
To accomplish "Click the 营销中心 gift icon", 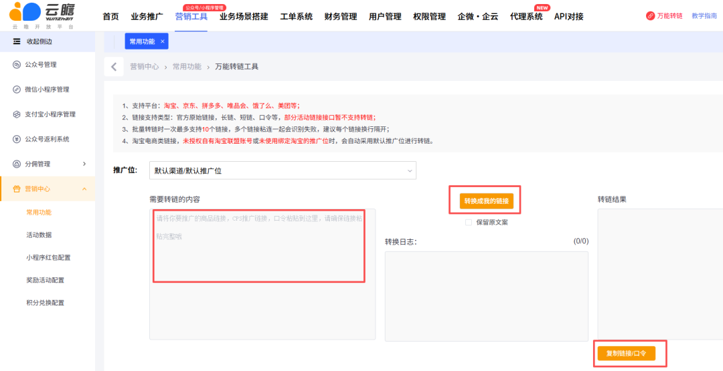I will point(17,189).
